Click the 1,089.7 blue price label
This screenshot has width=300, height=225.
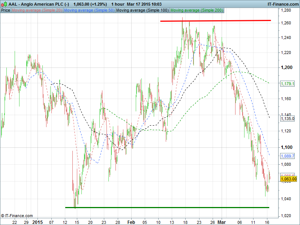(288, 156)
